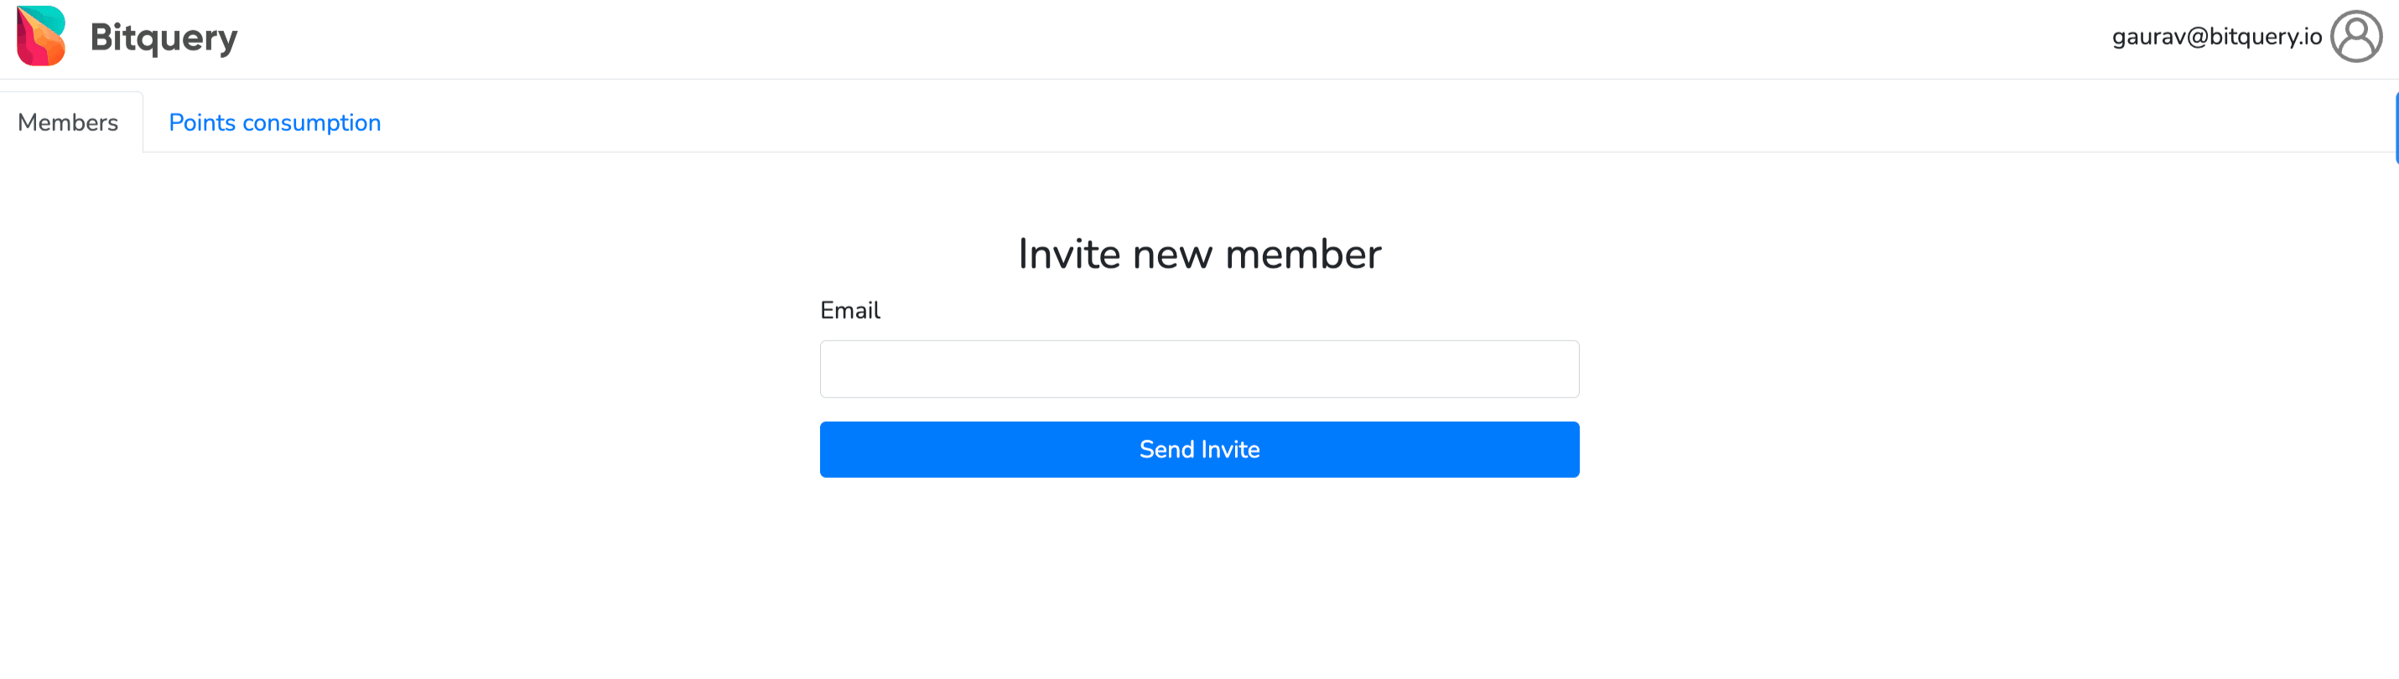Screen dimensions: 2399x679
Task: Click the Bitquery colorful logo icon
Action: 41,35
